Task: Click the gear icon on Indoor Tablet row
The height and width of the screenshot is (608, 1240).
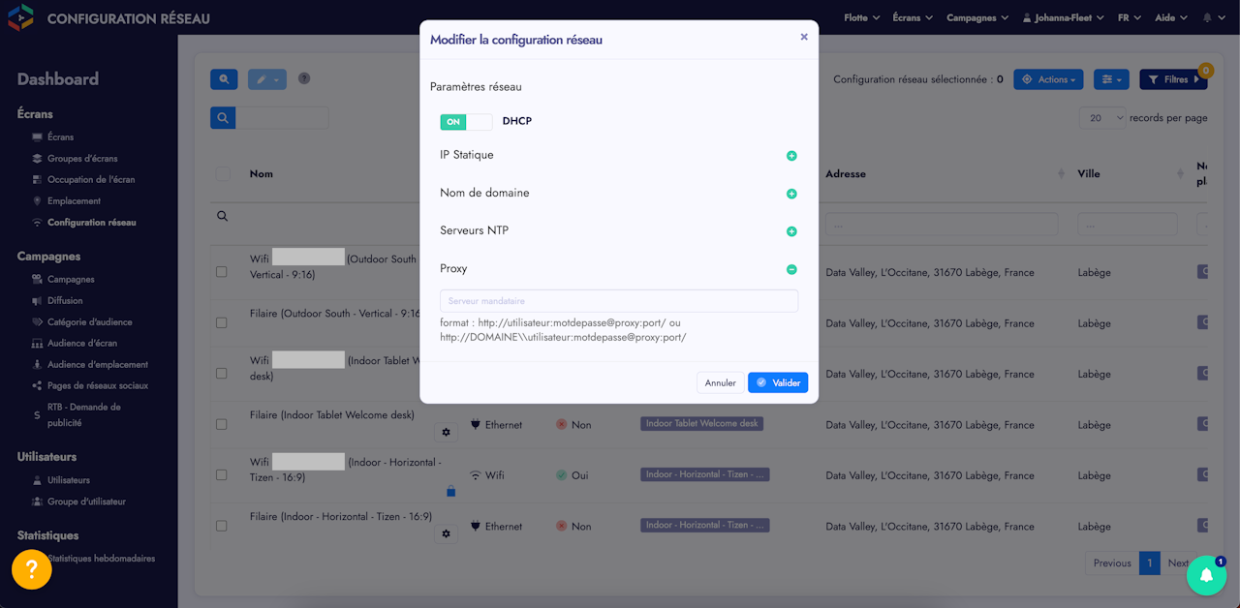Action: 447,432
